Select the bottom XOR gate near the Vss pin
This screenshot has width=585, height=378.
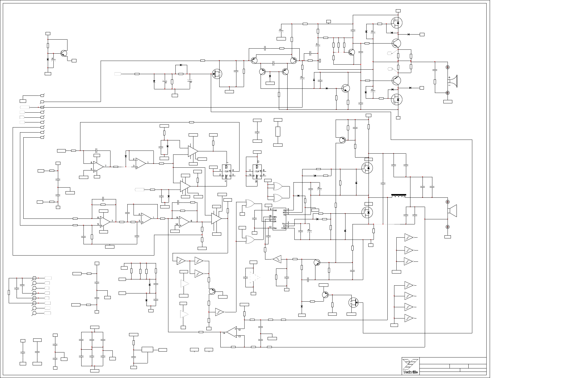(250, 240)
